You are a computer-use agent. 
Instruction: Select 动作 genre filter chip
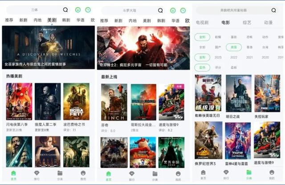(265, 37)
